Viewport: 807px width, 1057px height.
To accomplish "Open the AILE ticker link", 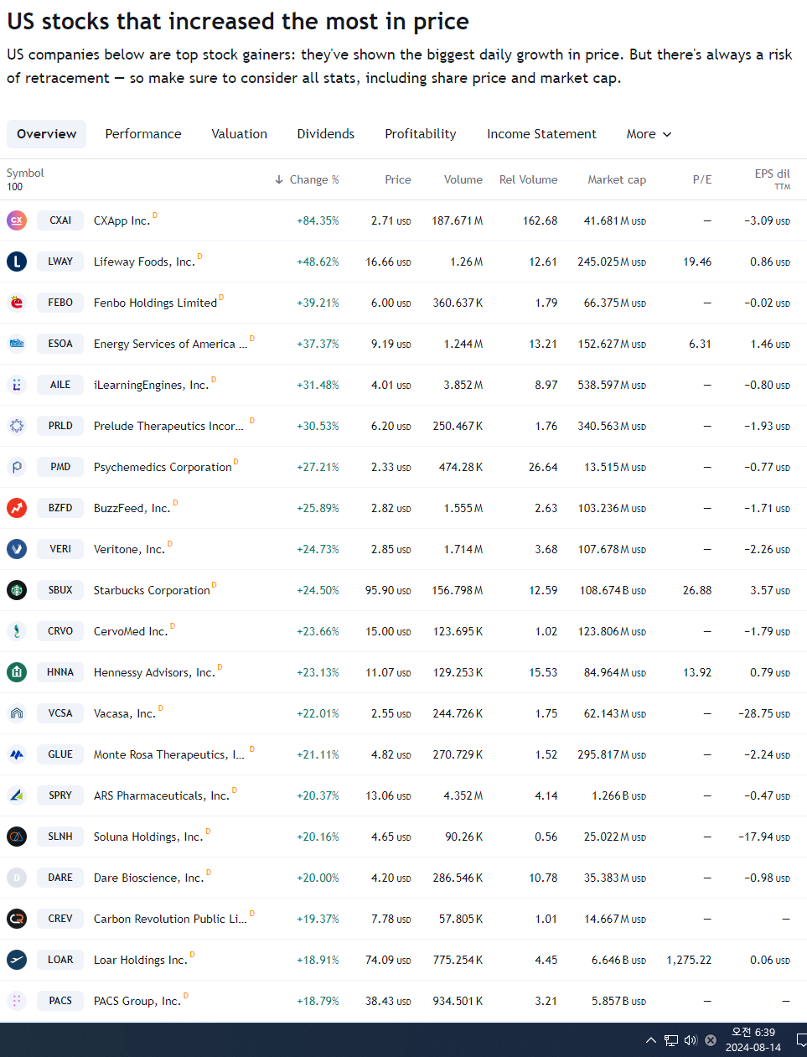I will (60, 385).
